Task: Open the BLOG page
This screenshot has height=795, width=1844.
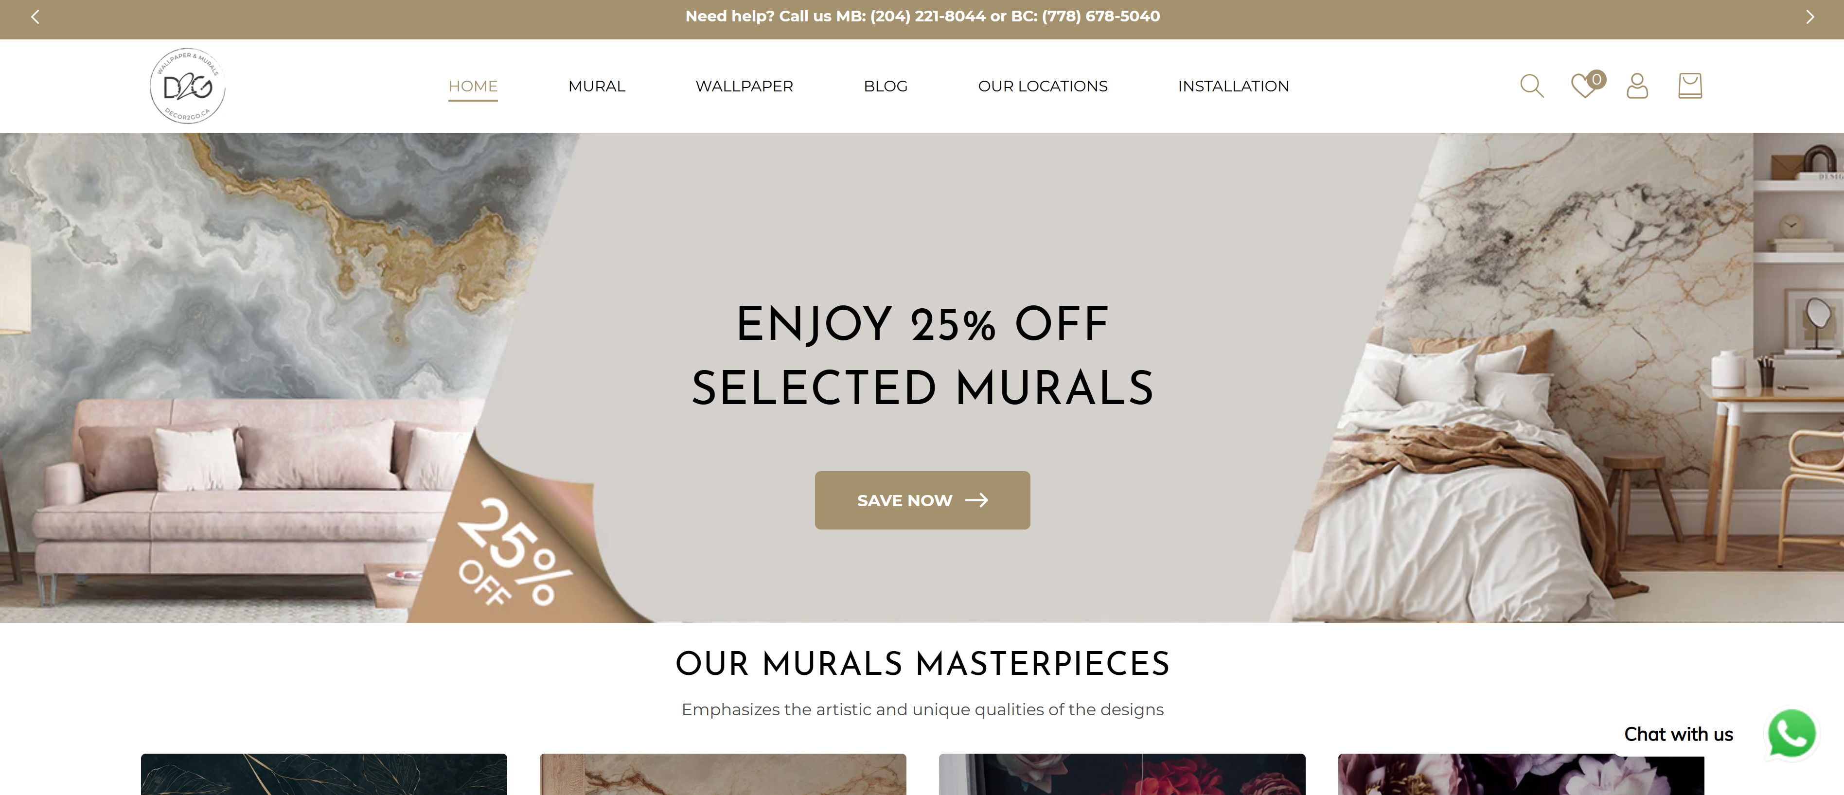Action: (886, 86)
